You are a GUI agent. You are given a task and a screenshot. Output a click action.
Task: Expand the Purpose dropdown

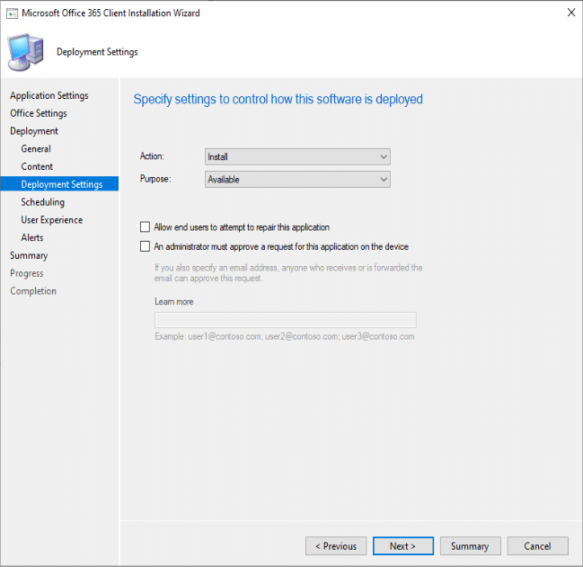coord(297,180)
